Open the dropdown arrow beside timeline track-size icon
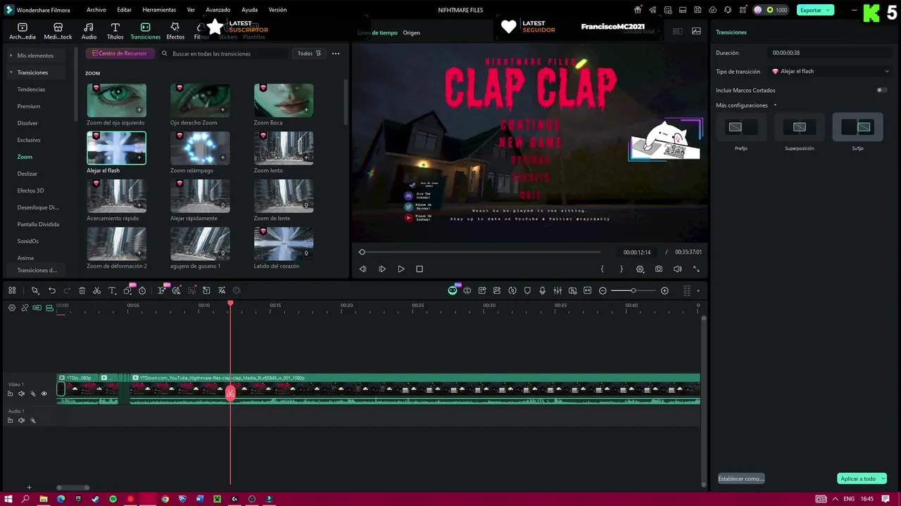Image resolution: width=901 pixels, height=506 pixels. pos(698,290)
